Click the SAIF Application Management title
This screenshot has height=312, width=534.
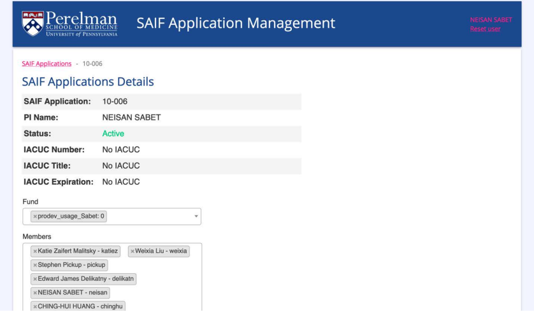pos(236,23)
